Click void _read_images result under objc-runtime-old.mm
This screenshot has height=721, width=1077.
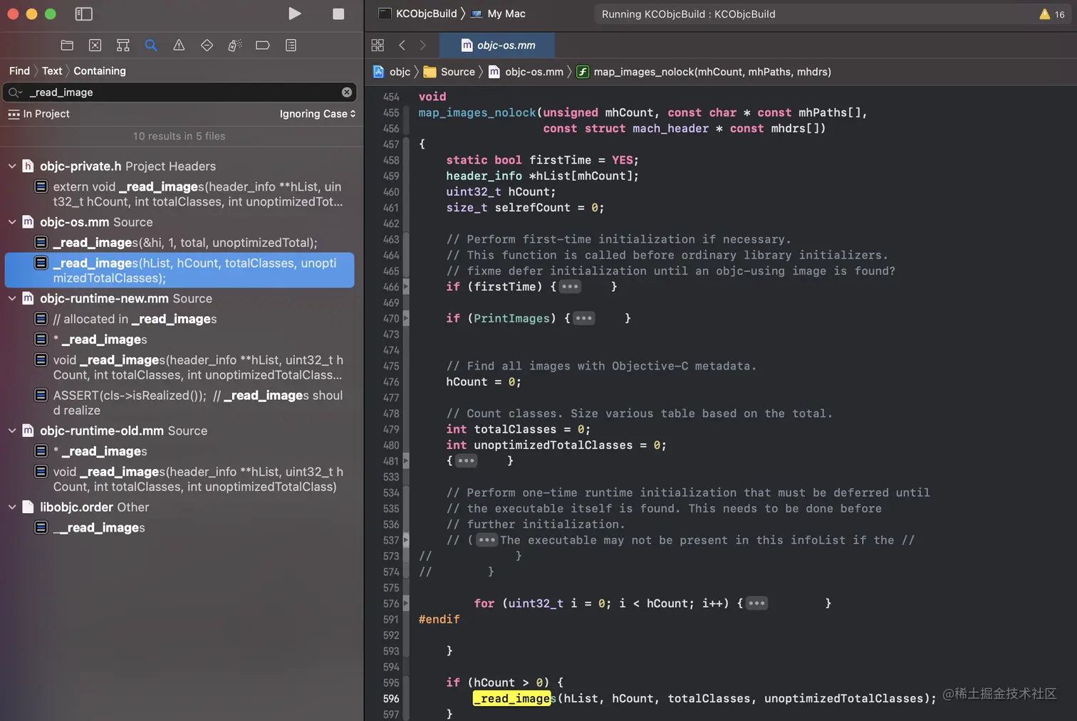pos(189,479)
